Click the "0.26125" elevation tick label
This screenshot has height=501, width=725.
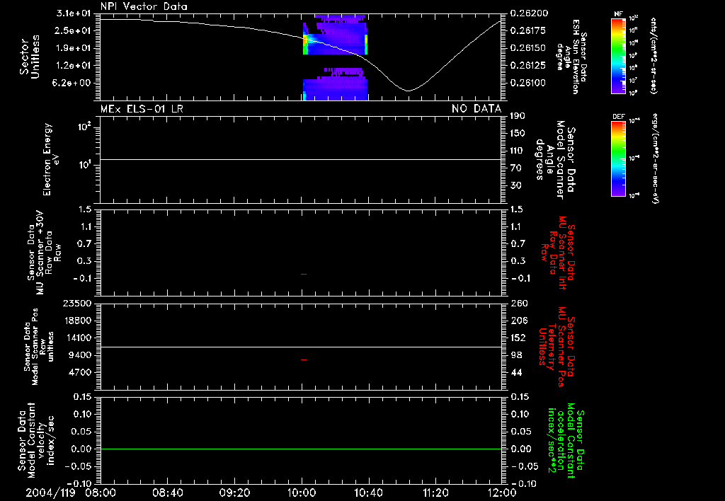(x=530, y=66)
